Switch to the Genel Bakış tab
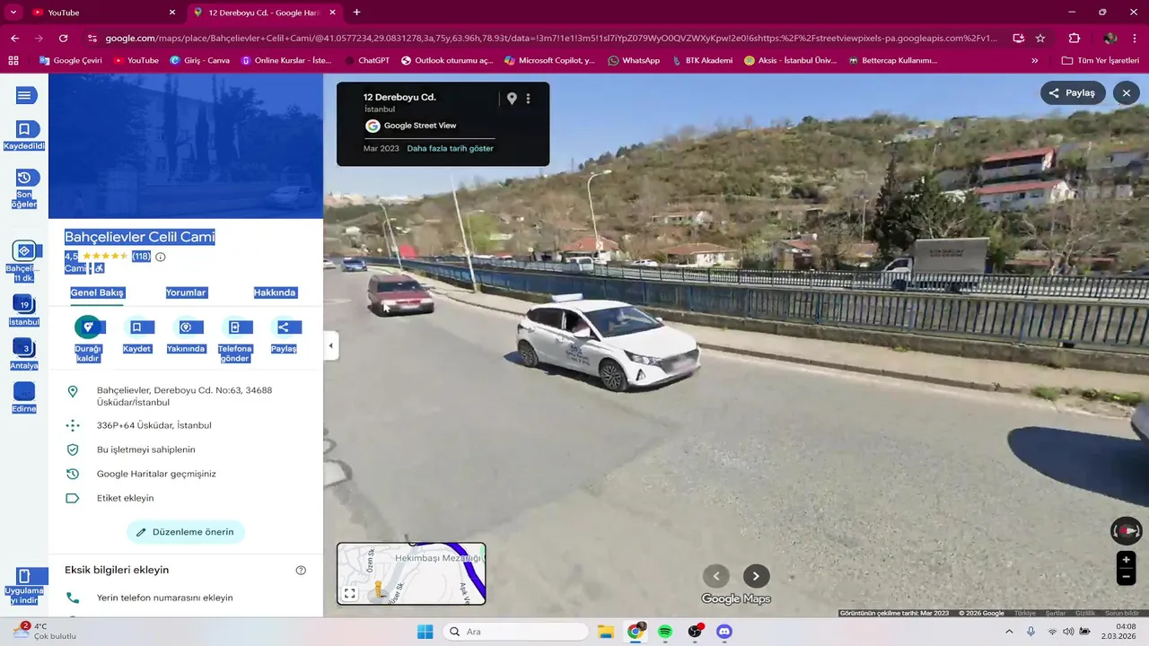Screen dimensions: 1149x646 click(97, 292)
